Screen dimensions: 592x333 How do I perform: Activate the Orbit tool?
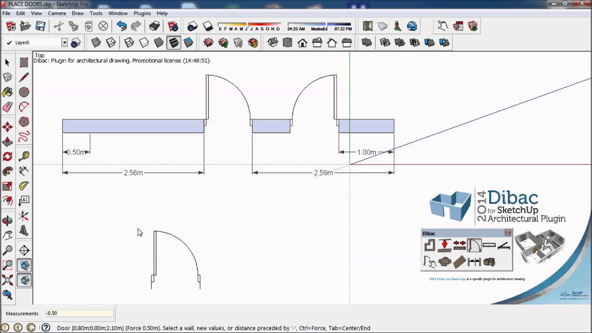[7, 221]
